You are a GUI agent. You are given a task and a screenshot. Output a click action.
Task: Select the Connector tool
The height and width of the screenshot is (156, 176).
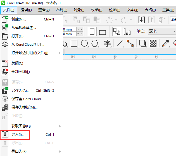coord(130,43)
